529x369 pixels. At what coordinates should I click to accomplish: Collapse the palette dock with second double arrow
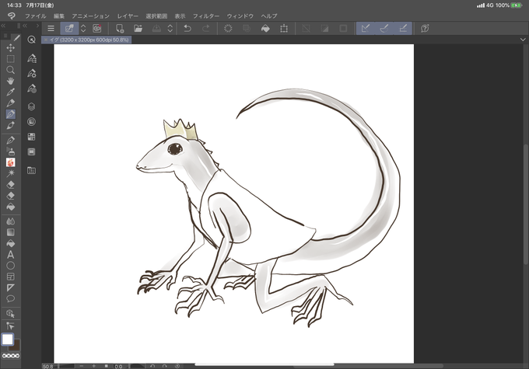[x=25, y=26]
